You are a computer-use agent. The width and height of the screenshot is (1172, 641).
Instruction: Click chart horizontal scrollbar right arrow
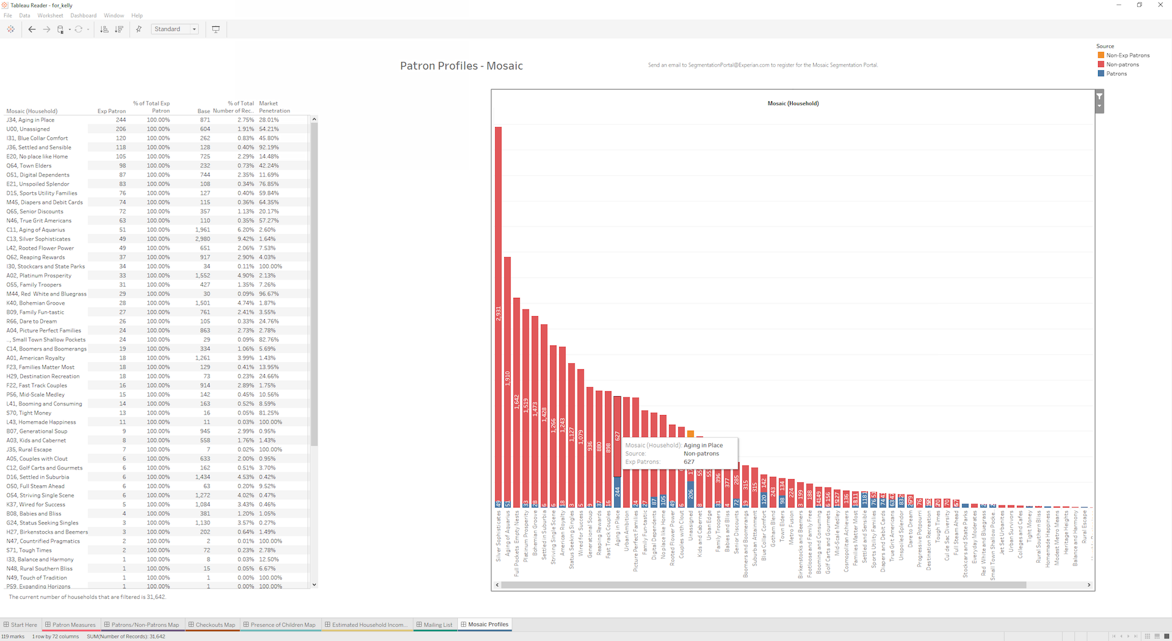[1089, 585]
